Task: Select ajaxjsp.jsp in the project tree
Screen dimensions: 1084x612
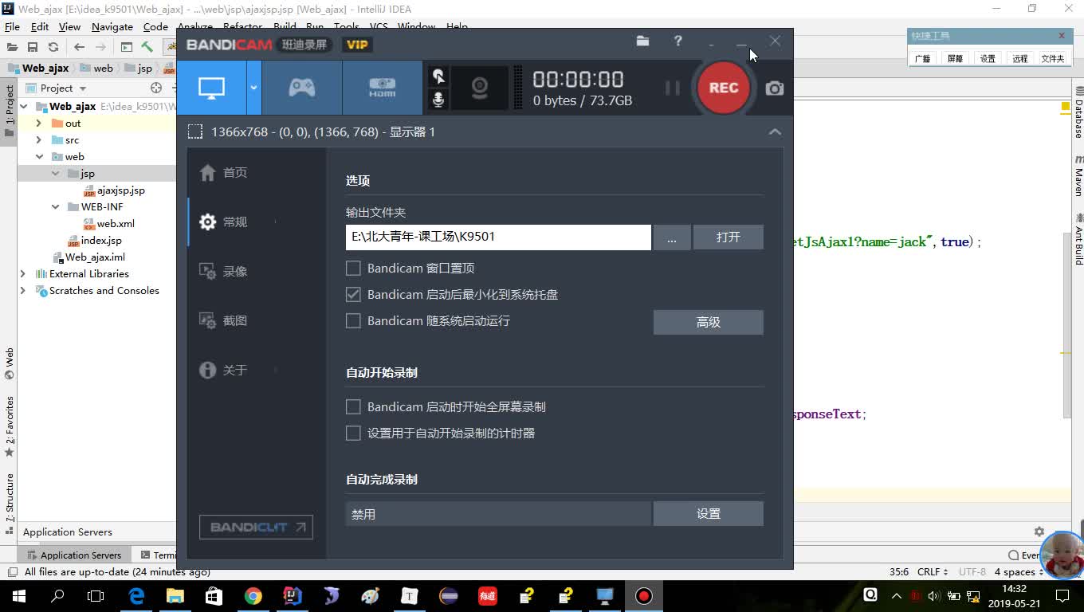Action: click(114, 190)
